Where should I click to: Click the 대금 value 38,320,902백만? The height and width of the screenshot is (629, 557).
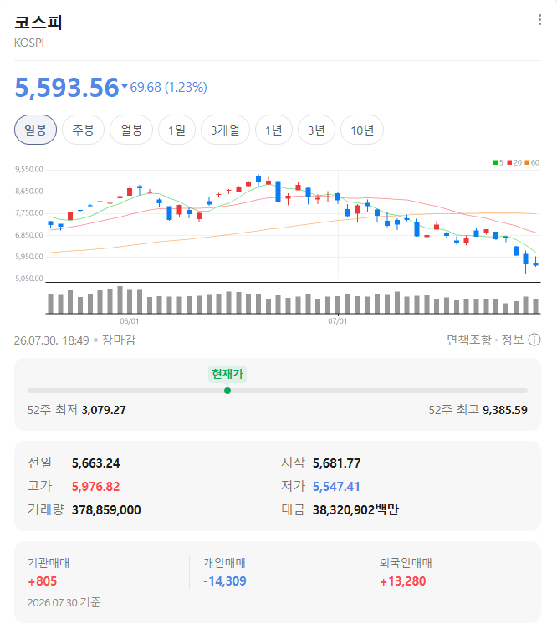click(355, 509)
